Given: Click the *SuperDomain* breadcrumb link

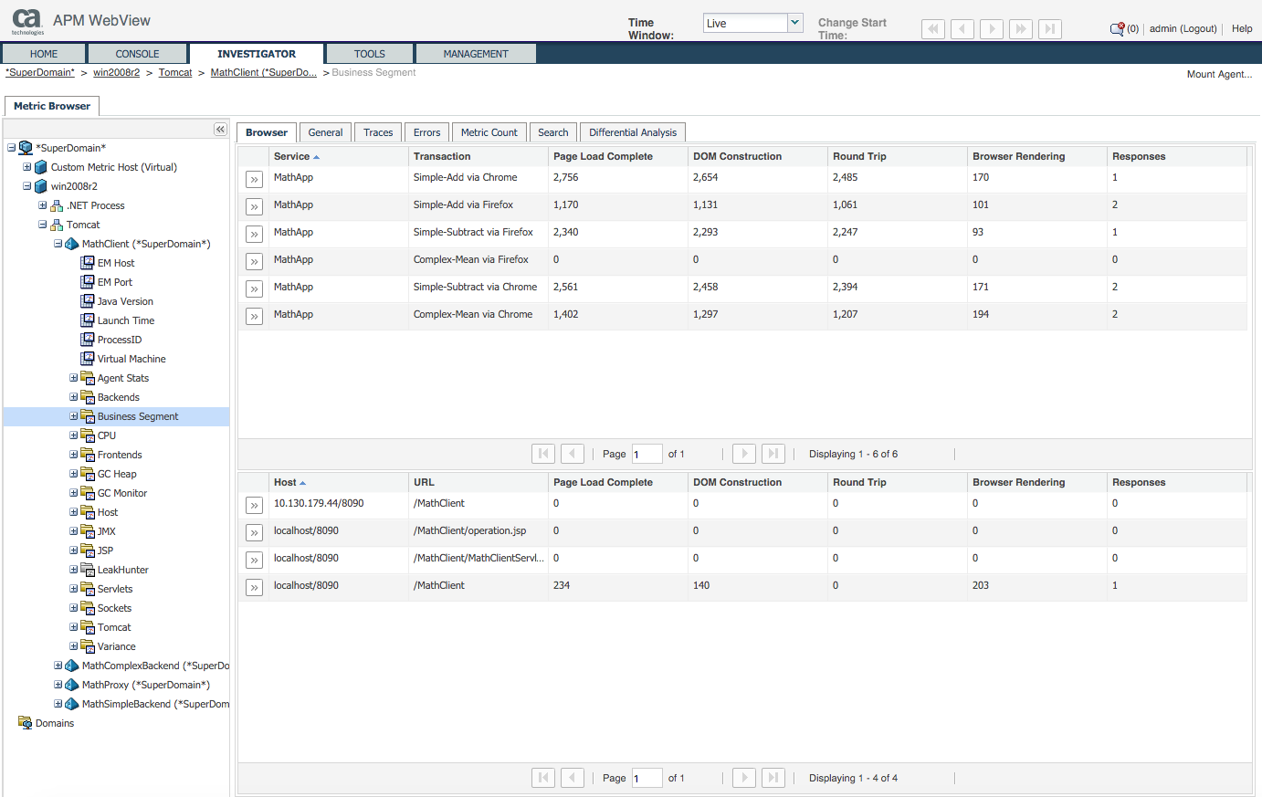Looking at the screenshot, I should point(40,72).
